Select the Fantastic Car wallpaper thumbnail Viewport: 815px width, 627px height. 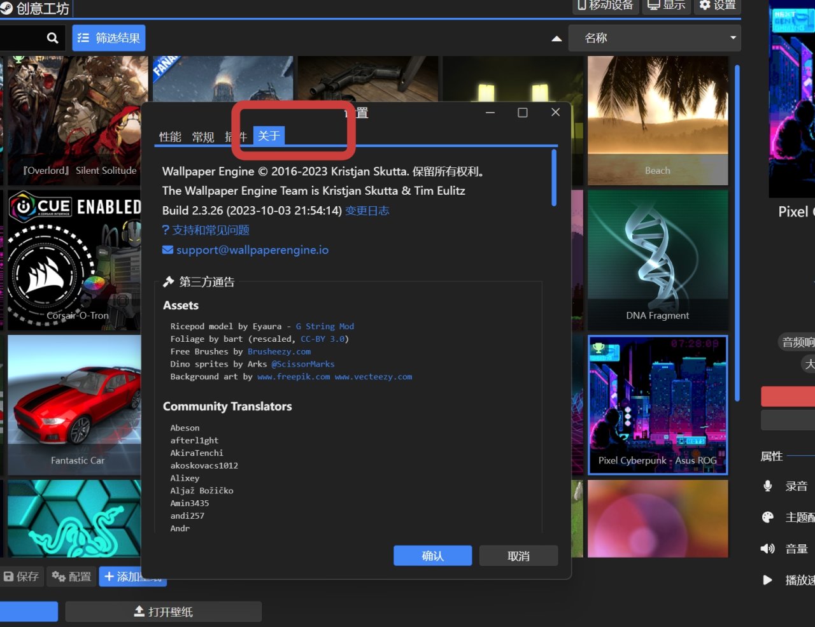(x=74, y=405)
